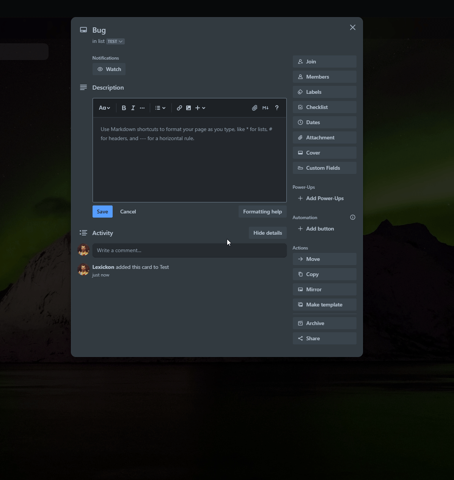Mirror the card
The width and height of the screenshot is (454, 480).
pyautogui.click(x=325, y=289)
